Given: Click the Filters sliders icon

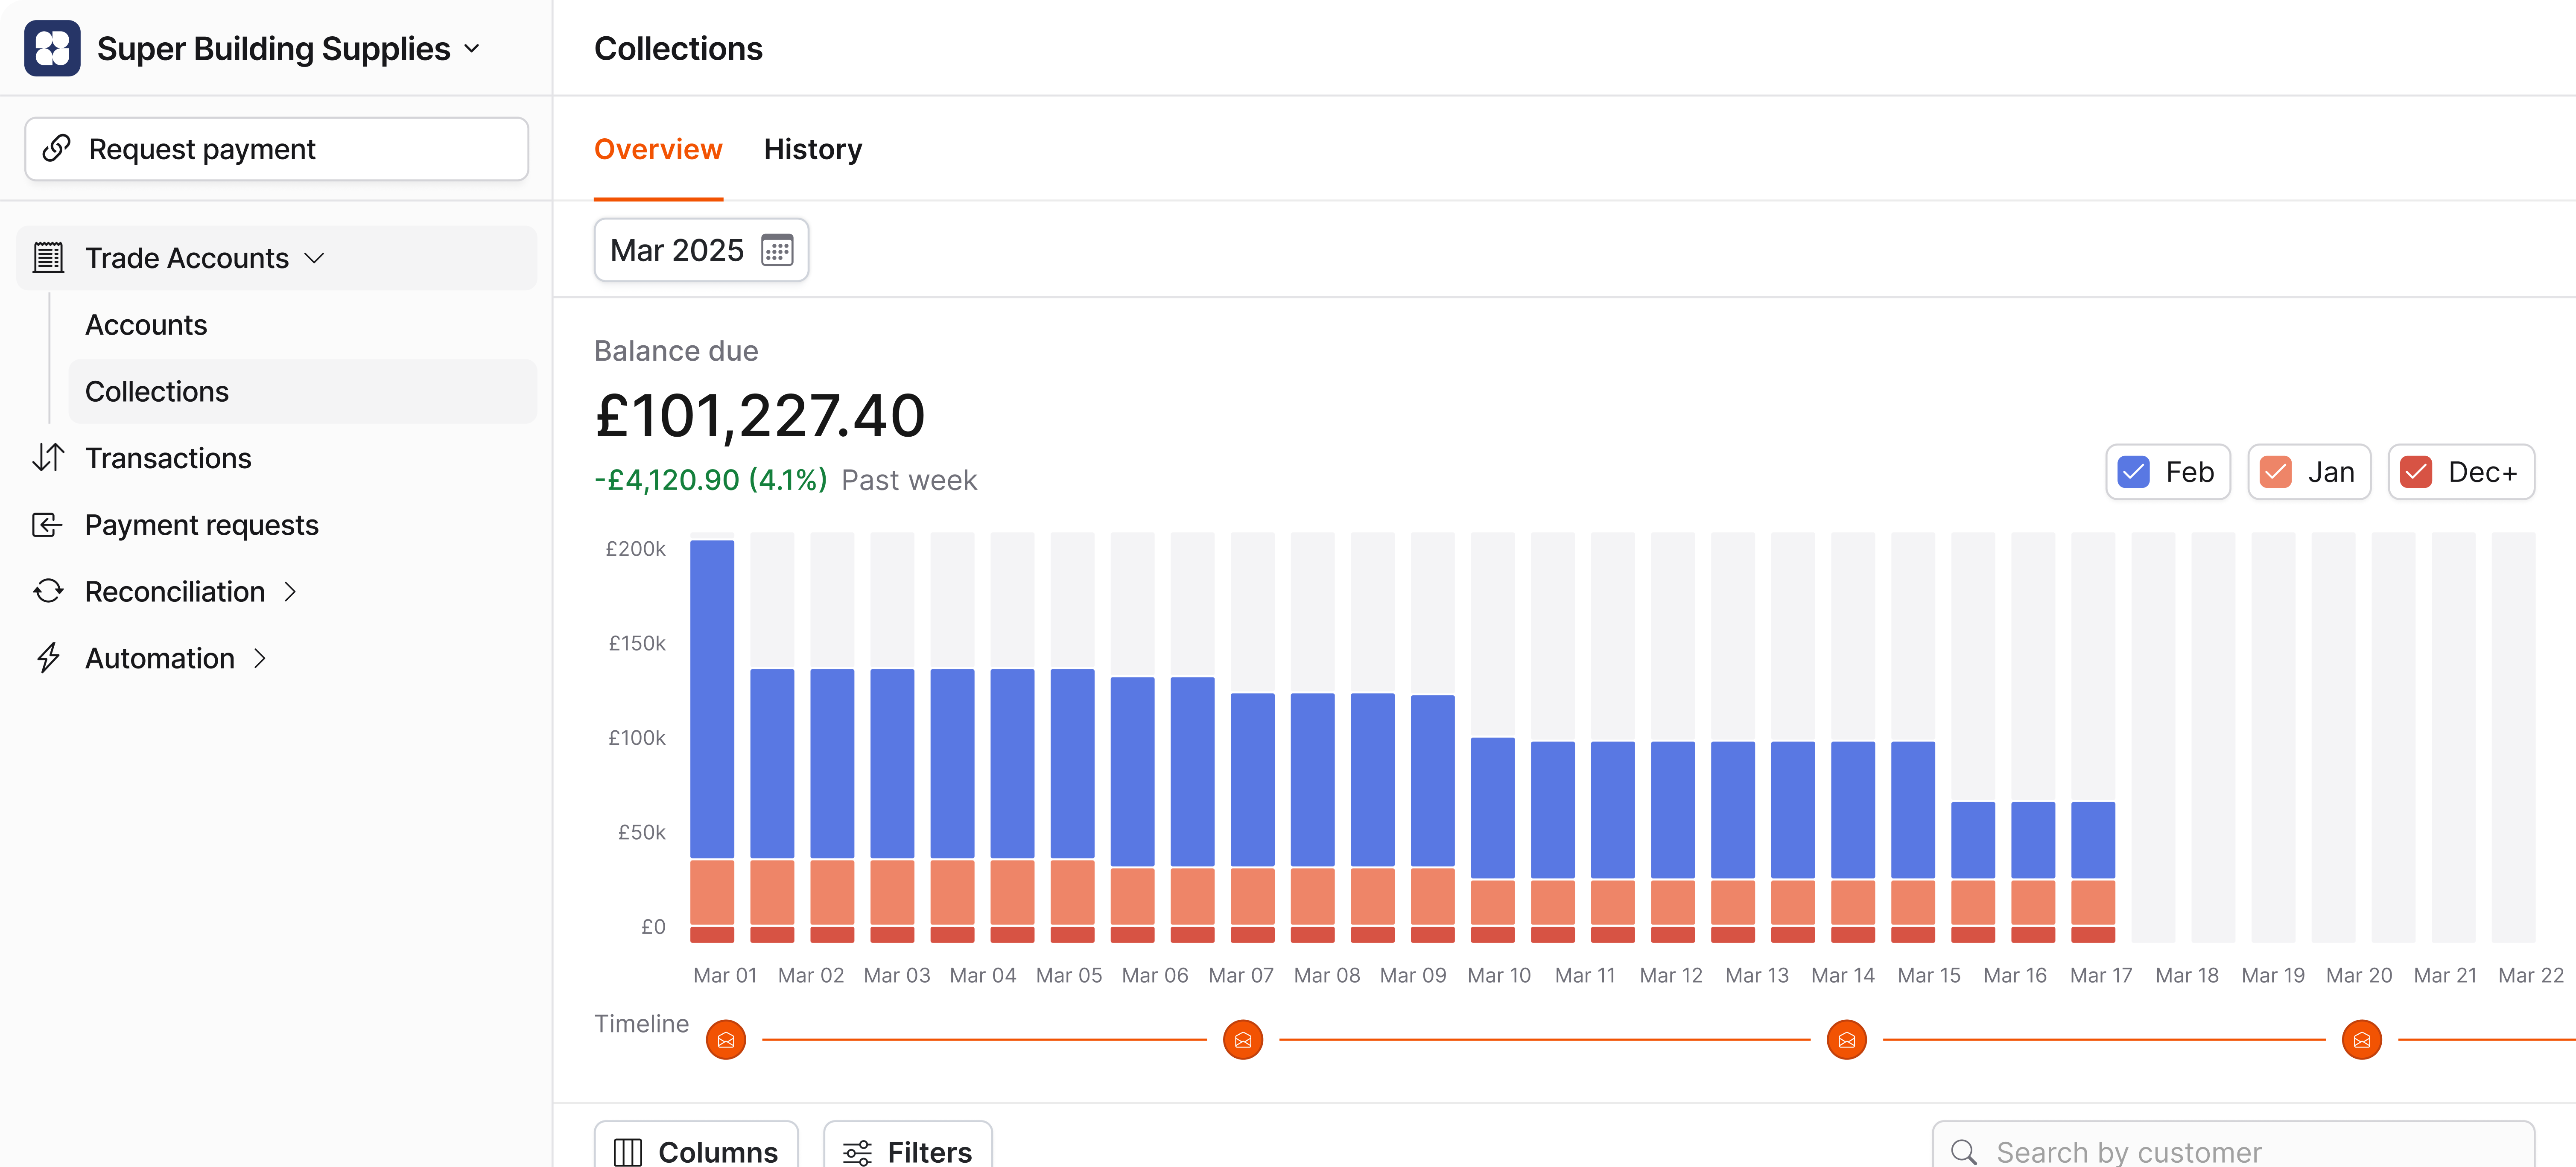Looking at the screenshot, I should (x=857, y=1152).
